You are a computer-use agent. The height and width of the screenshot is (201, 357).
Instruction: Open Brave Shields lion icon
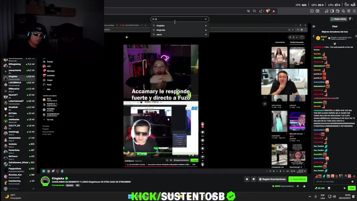coord(268,11)
